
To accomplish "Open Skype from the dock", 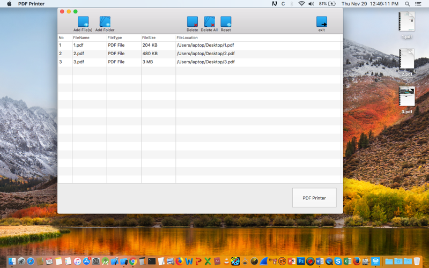I will pos(338,261).
